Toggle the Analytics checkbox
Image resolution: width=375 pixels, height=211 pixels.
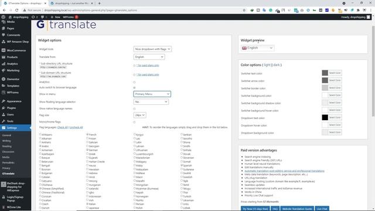pyautogui.click(x=134, y=82)
